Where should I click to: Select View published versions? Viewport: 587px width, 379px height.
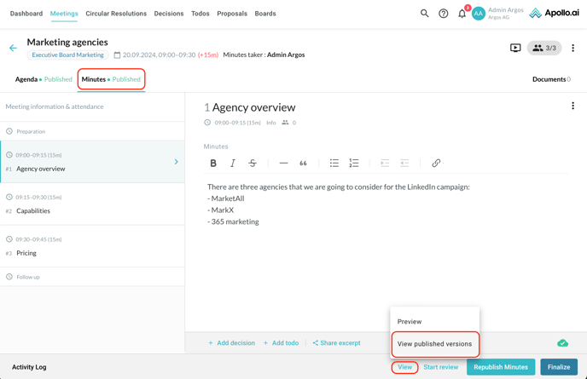tap(434, 344)
